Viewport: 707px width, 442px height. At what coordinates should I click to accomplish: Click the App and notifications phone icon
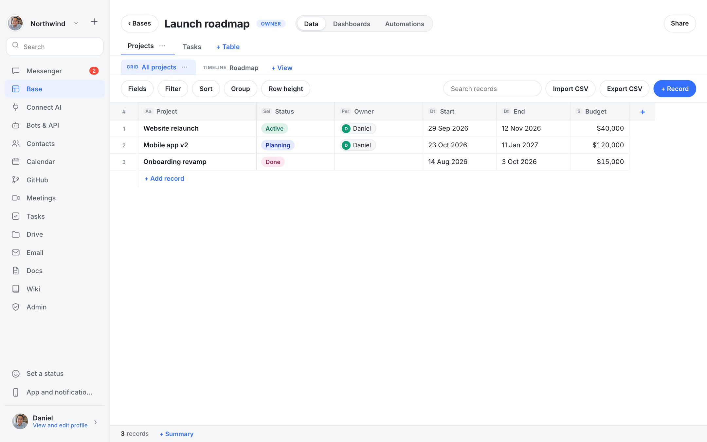(x=16, y=392)
